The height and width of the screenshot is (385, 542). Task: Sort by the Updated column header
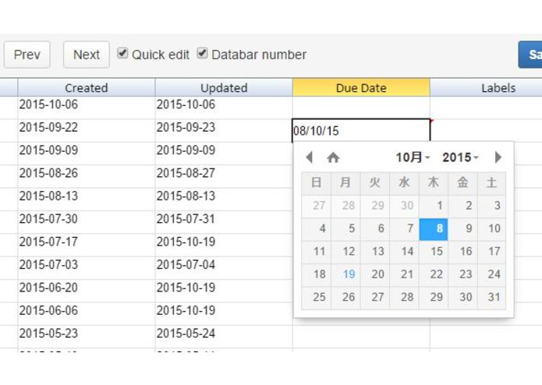(x=224, y=88)
